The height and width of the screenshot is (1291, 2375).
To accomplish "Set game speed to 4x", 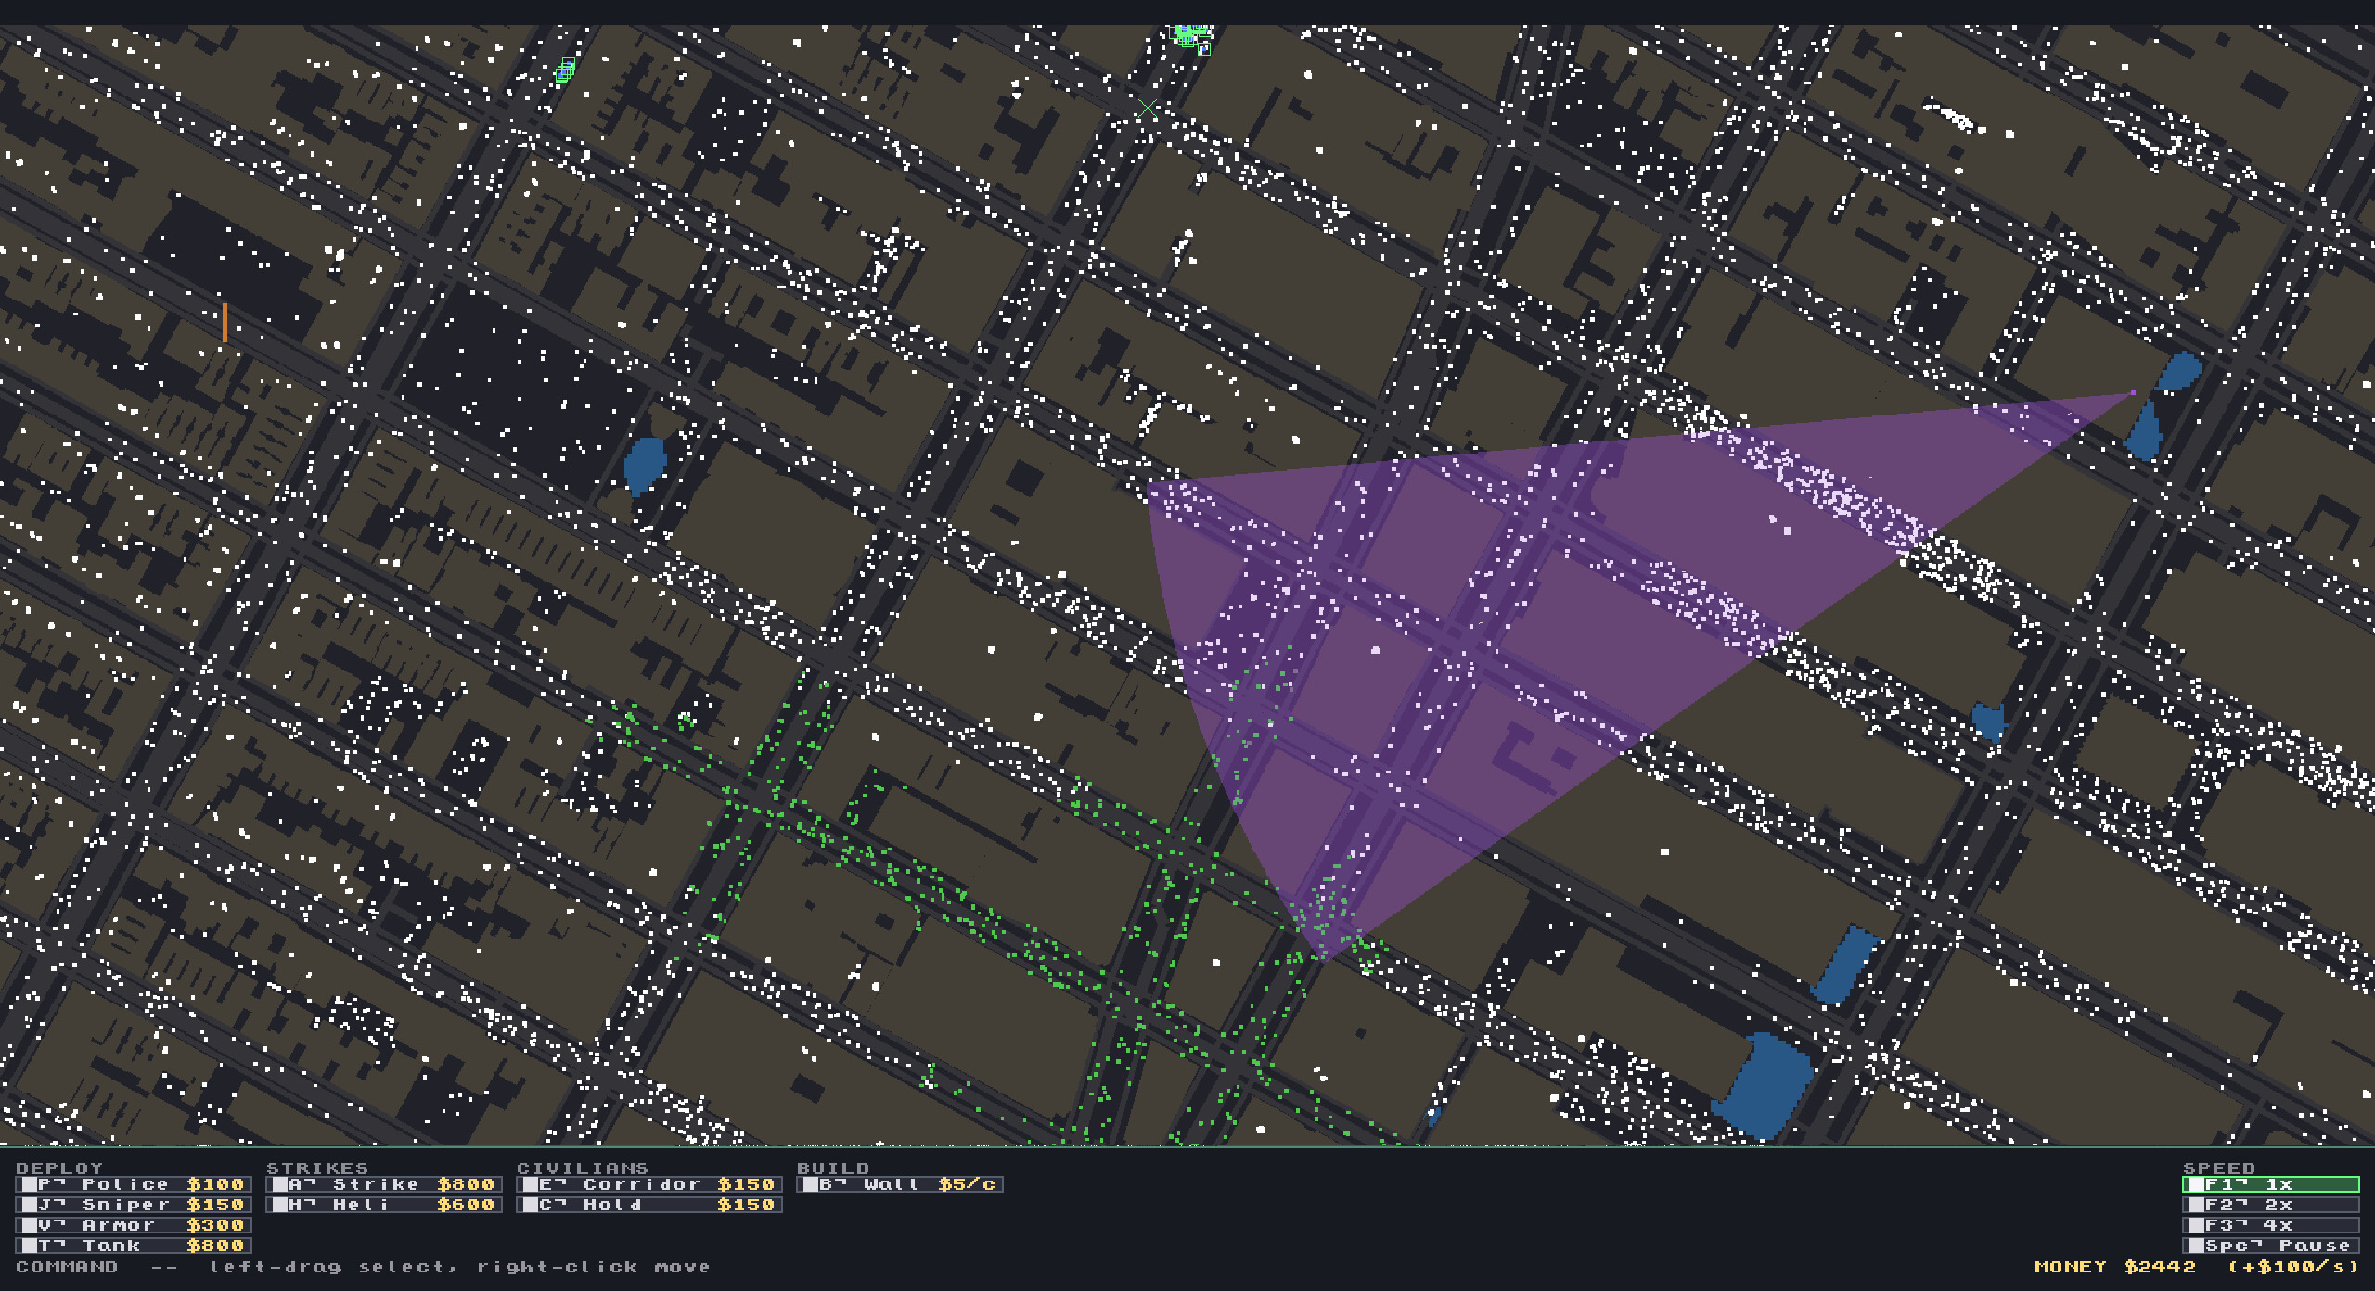I will point(2271,1225).
